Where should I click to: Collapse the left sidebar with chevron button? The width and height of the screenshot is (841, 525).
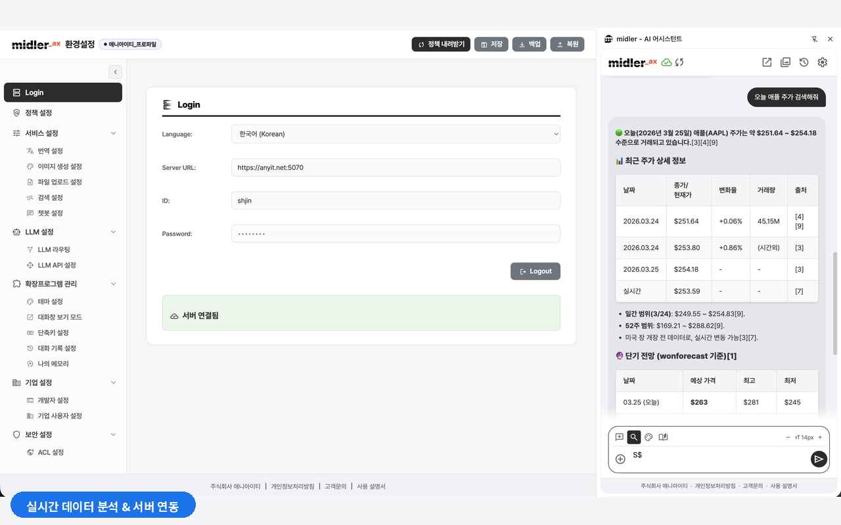point(115,72)
